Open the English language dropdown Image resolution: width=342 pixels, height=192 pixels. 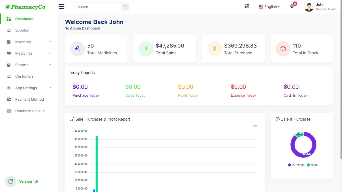(269, 7)
